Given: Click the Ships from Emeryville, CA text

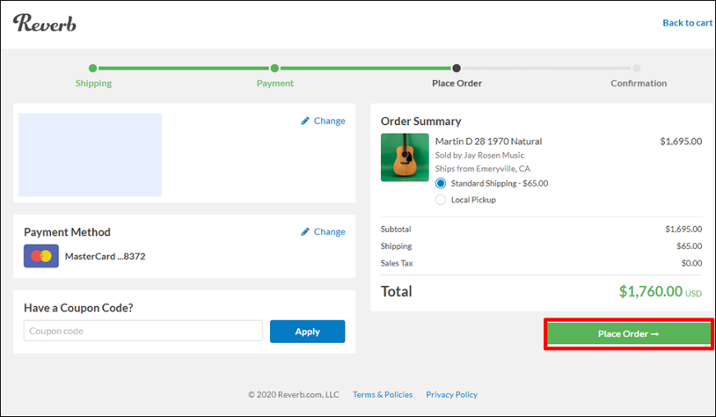Looking at the screenshot, I should pos(482,169).
